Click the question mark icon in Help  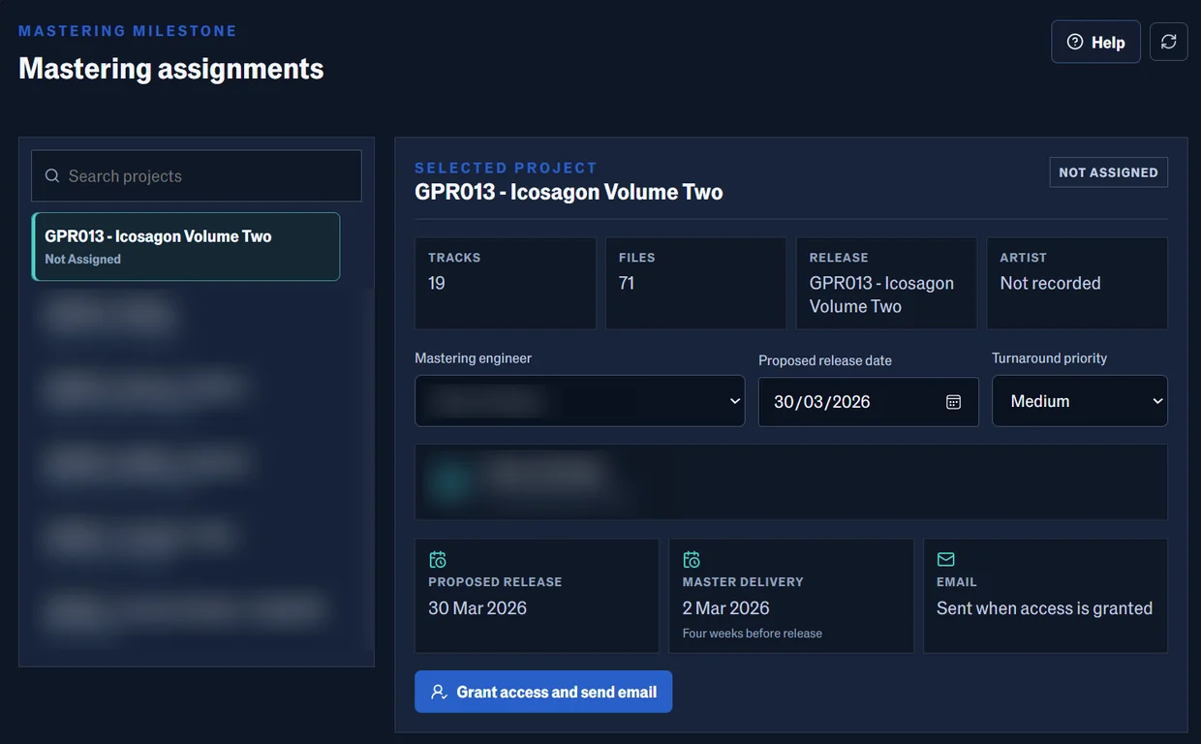pos(1074,42)
